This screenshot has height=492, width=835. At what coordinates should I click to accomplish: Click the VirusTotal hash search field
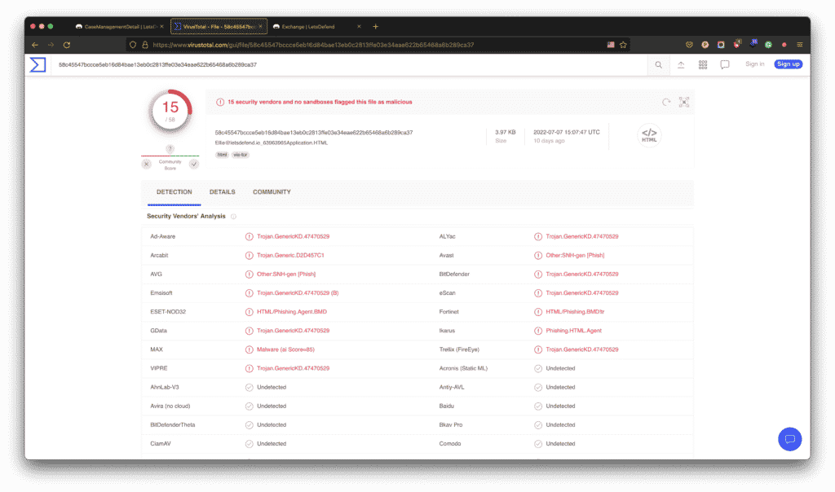click(x=349, y=65)
